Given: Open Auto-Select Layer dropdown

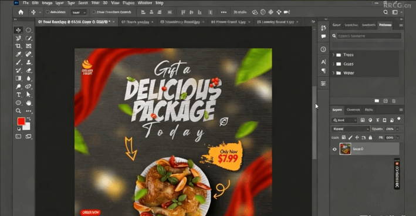Looking at the screenshot, I should pyautogui.click(x=79, y=12).
